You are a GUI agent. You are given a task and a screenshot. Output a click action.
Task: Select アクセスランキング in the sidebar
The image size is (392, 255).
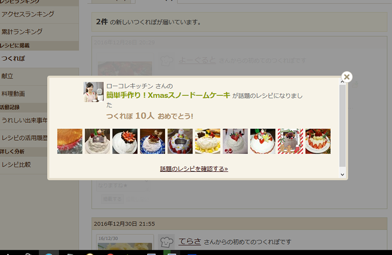tap(28, 14)
